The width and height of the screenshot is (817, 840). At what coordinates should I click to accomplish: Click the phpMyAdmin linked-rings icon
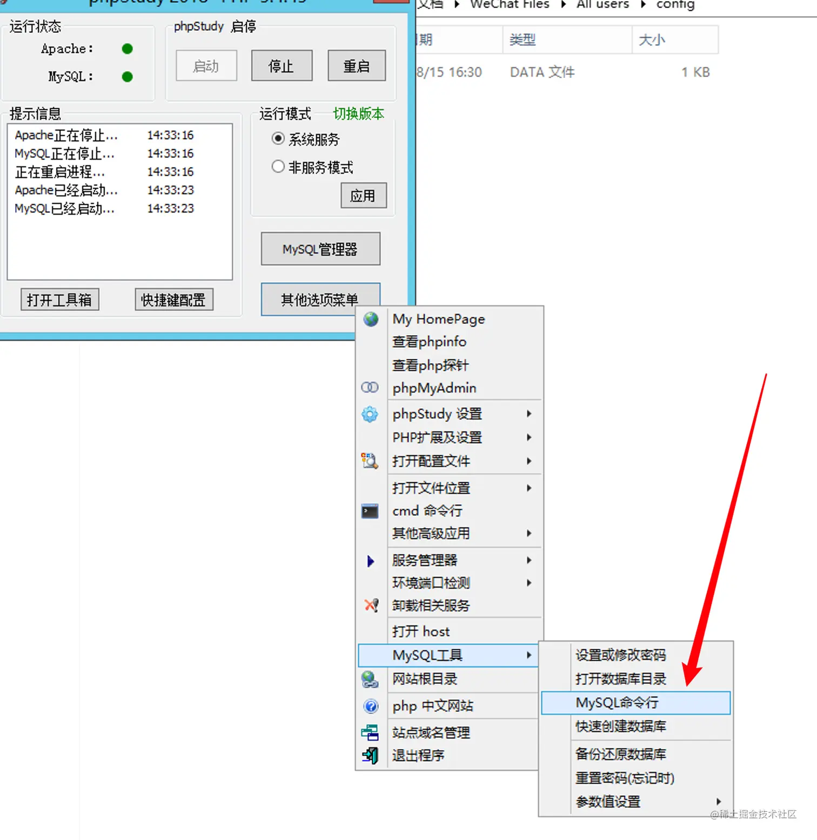point(370,388)
